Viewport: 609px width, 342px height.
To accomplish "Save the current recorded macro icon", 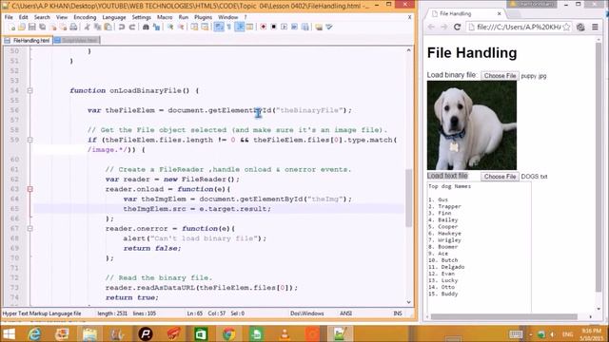I will [x=305, y=27].
